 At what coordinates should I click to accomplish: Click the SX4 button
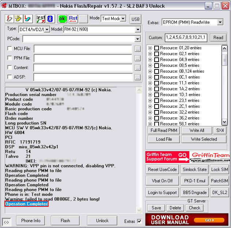tap(220, 130)
